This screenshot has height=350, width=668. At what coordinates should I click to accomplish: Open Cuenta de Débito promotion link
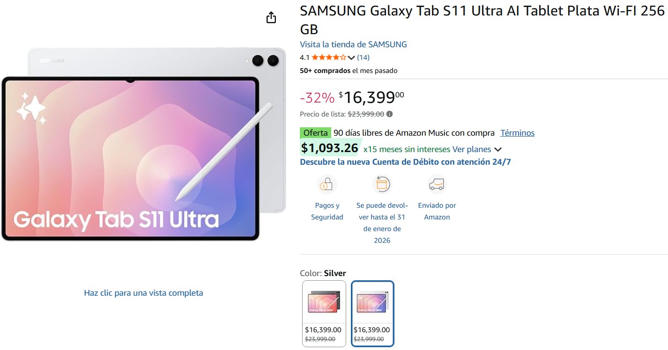pyautogui.click(x=405, y=162)
